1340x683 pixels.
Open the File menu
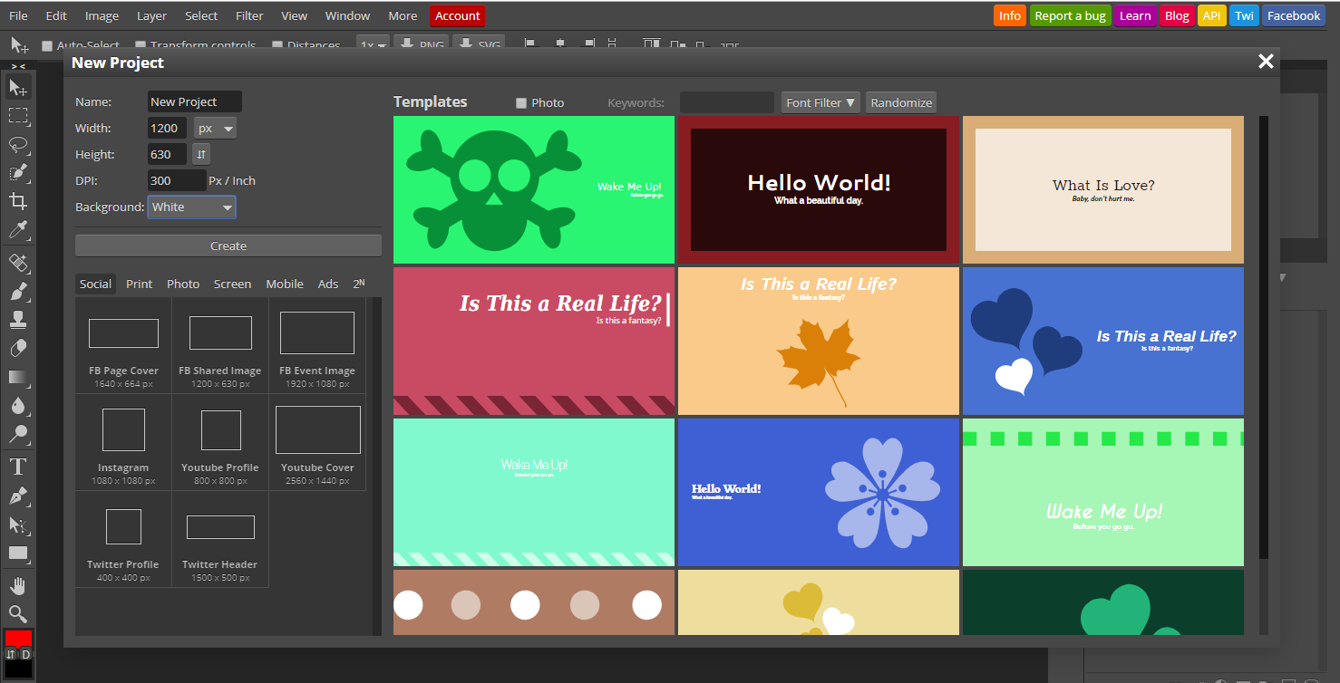coord(18,15)
